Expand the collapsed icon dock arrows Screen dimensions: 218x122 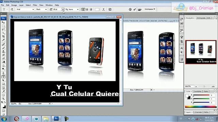click(x=183, y=14)
